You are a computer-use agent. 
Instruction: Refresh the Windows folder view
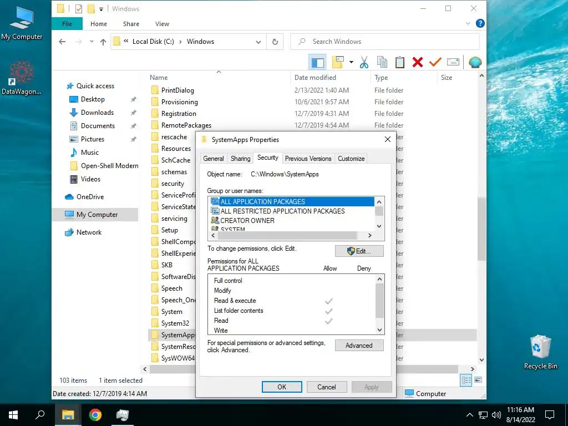tap(275, 42)
